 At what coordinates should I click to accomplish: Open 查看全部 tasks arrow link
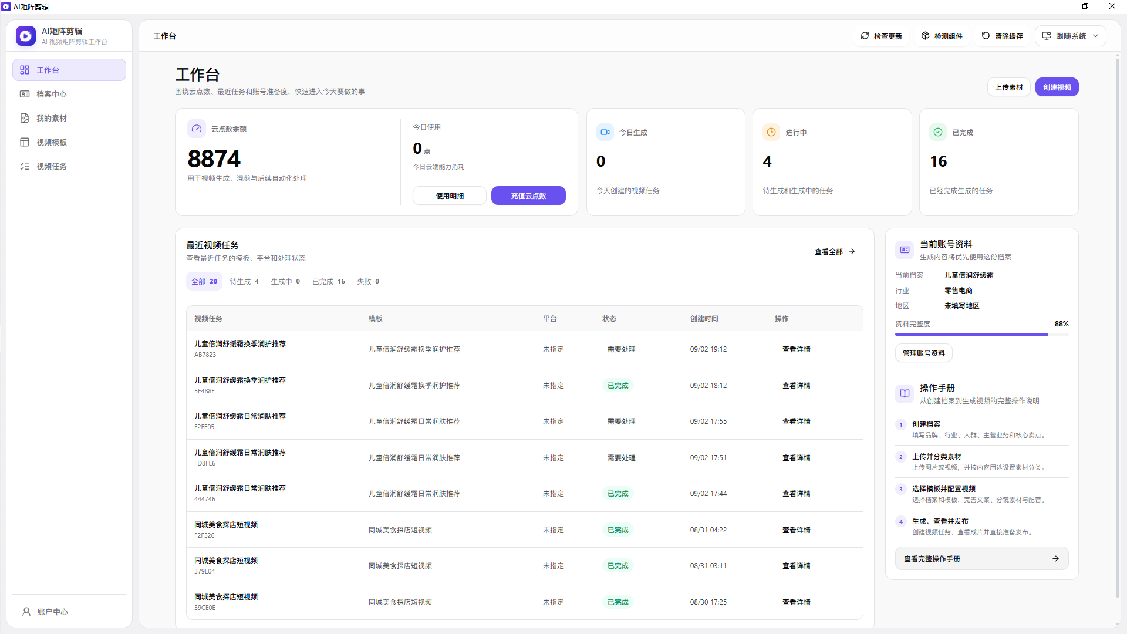pyautogui.click(x=835, y=252)
